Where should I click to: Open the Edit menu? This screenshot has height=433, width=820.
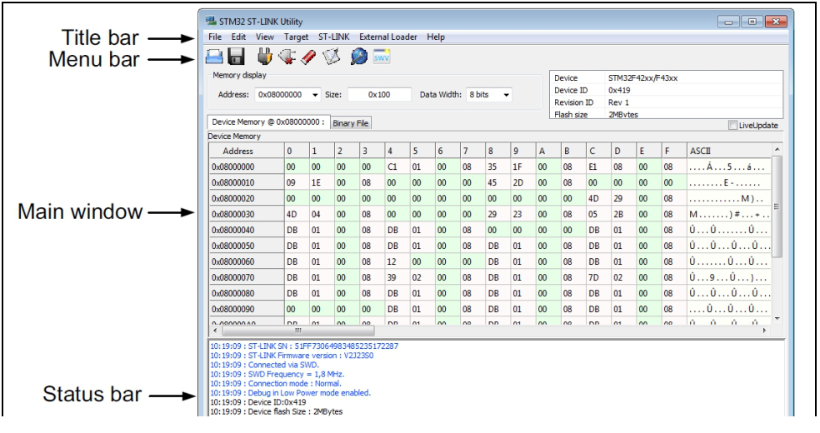[238, 37]
